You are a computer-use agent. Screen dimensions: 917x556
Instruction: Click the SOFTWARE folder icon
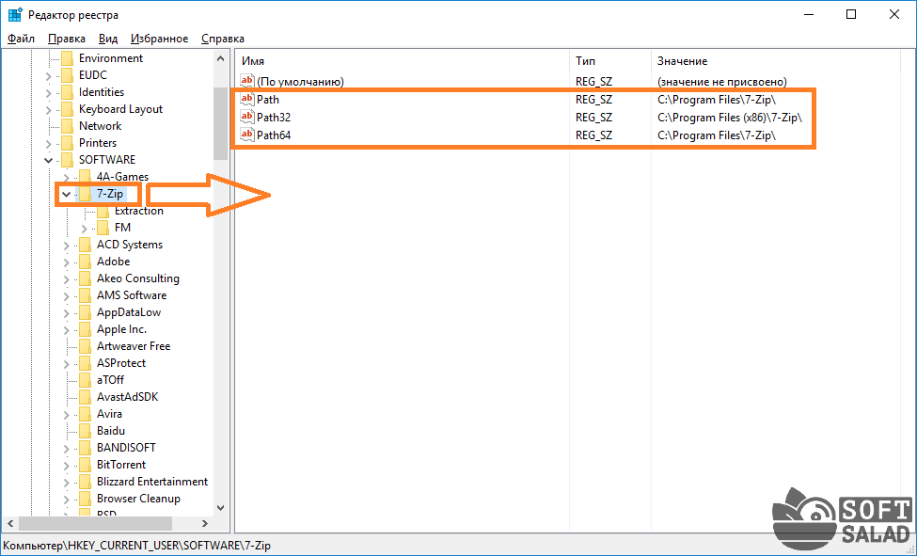coord(68,160)
